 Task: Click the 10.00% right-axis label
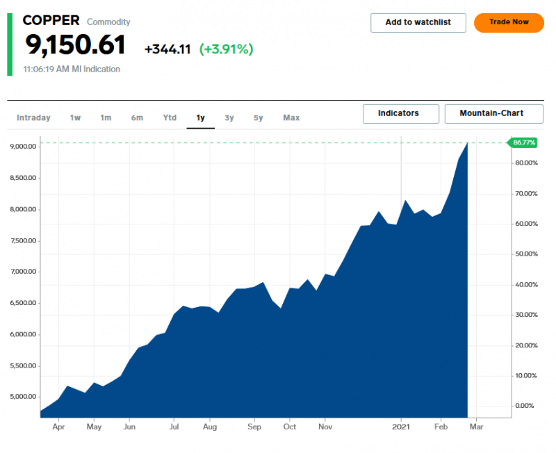tap(526, 376)
